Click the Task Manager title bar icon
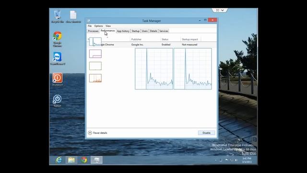 pos(89,21)
